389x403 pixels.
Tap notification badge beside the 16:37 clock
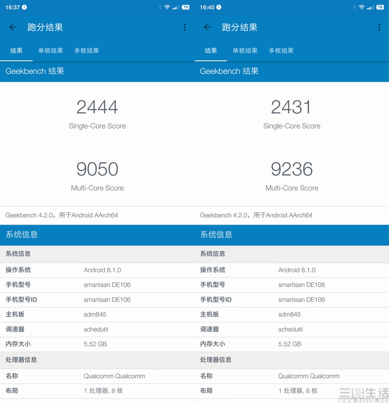click(x=24, y=7)
